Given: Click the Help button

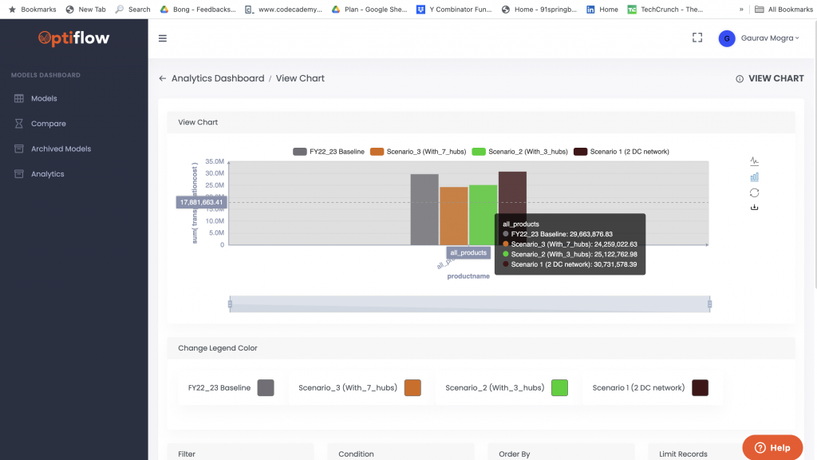Looking at the screenshot, I should pyautogui.click(x=772, y=447).
